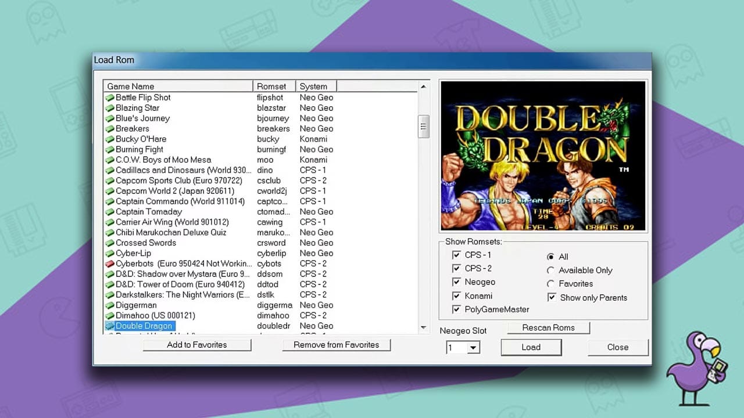Click the icon of the selected Double Dragon row
Screen dimensions: 744x418
(109, 326)
